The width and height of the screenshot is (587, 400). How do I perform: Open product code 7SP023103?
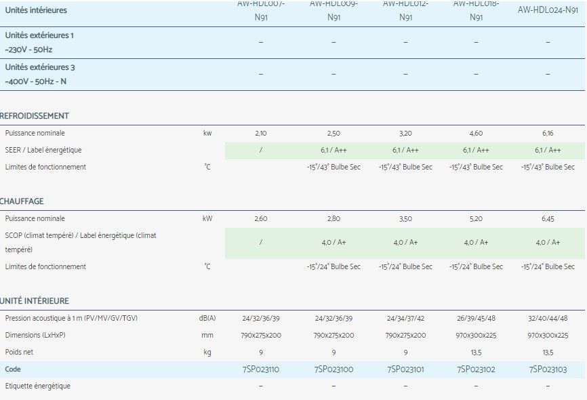coord(548,369)
